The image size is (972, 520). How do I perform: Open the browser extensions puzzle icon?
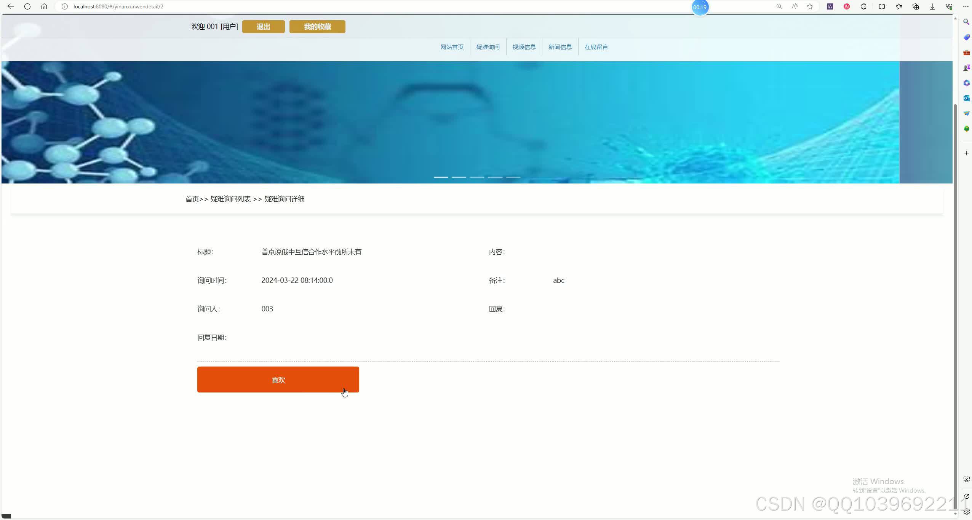click(x=863, y=6)
